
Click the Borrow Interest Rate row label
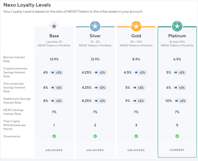pyautogui.click(x=14, y=59)
